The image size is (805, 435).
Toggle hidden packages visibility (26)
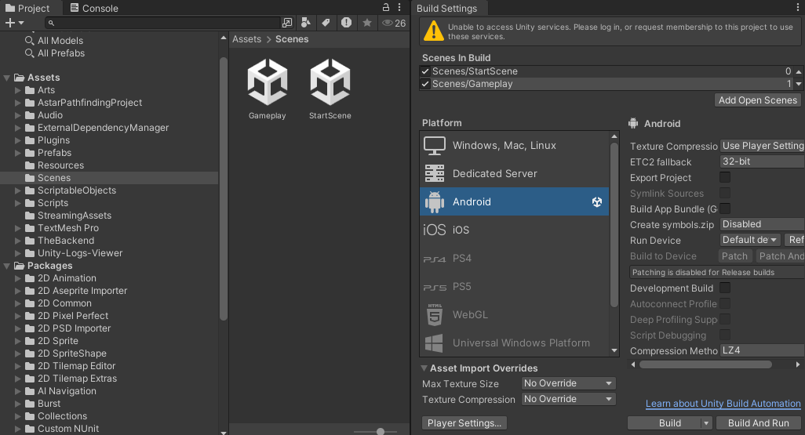[x=395, y=23]
